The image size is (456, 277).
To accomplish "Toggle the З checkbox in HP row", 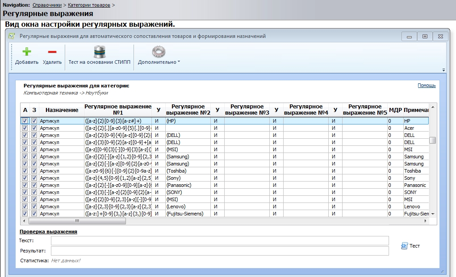I will point(34,120).
